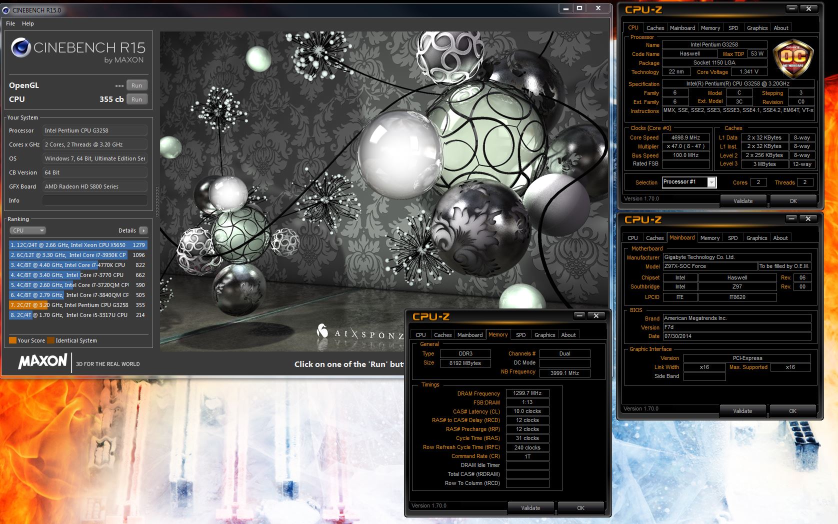Click the empty Info field in Cinebench
The width and height of the screenshot is (838, 524).
[95, 200]
